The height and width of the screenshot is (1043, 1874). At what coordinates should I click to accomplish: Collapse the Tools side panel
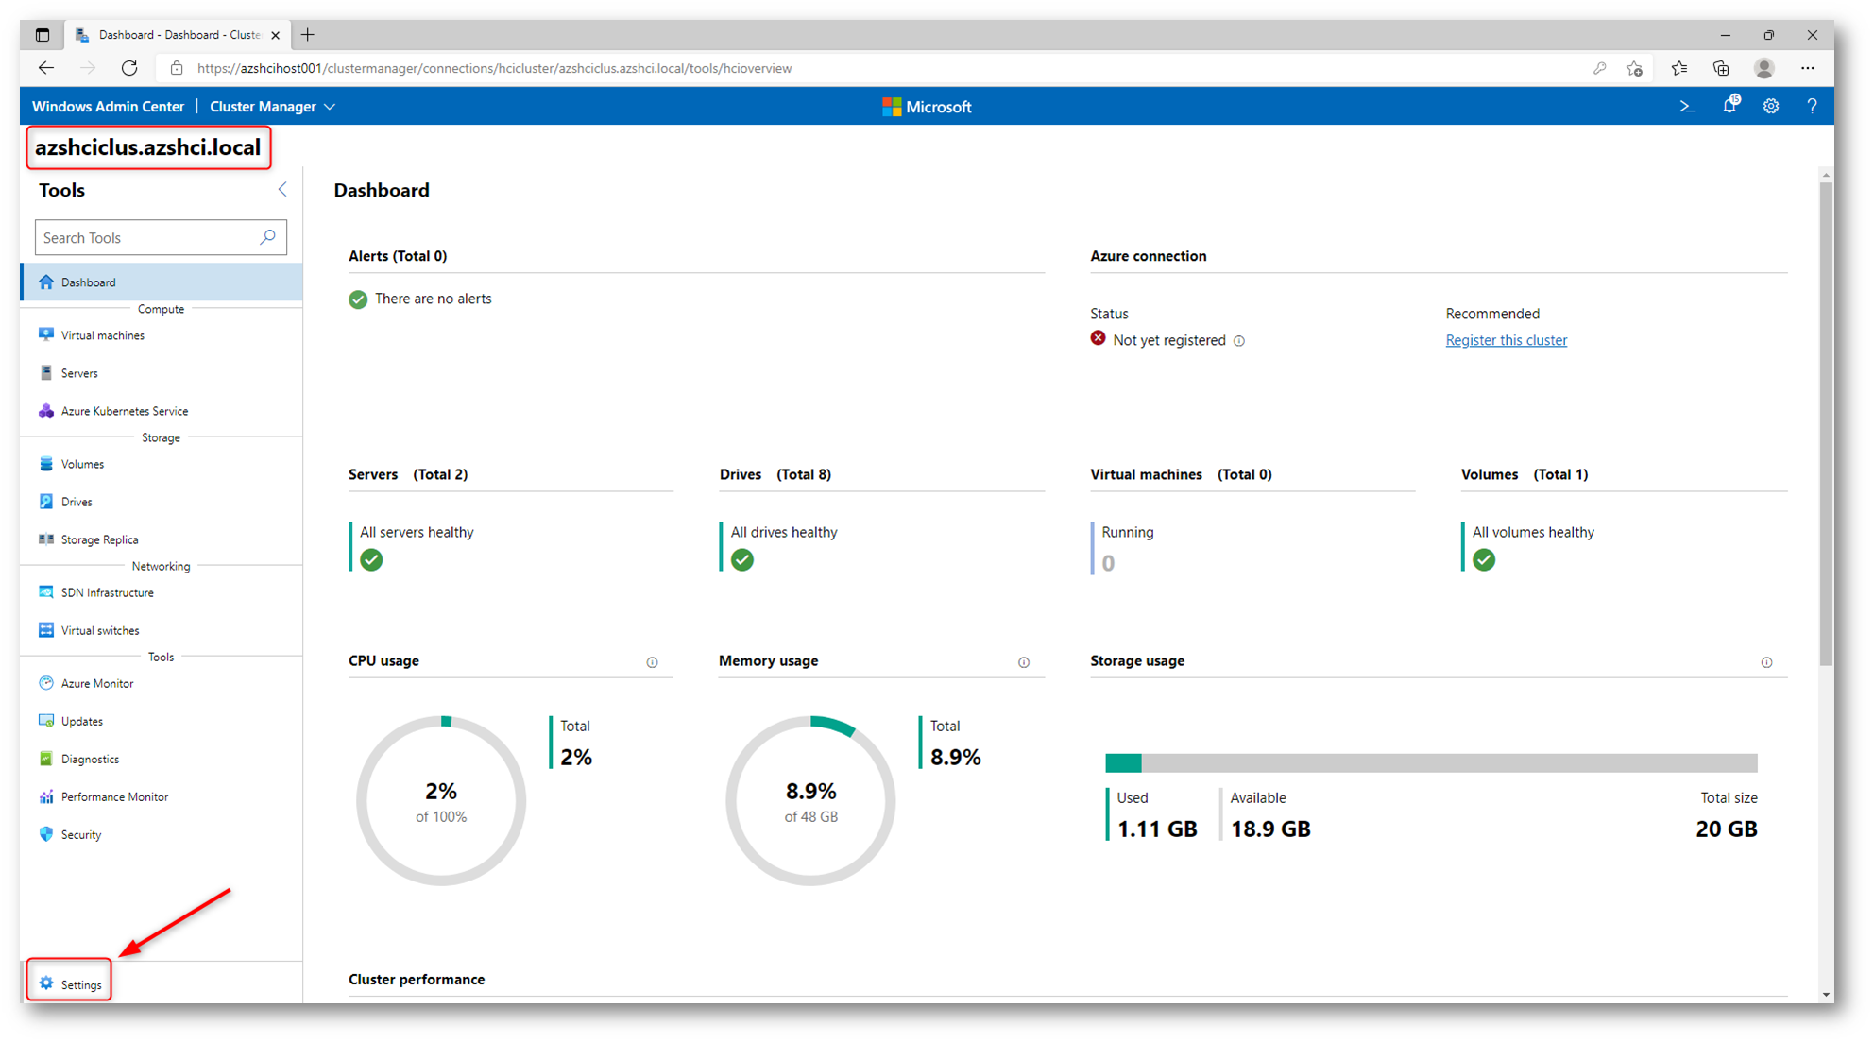pyautogui.click(x=282, y=190)
